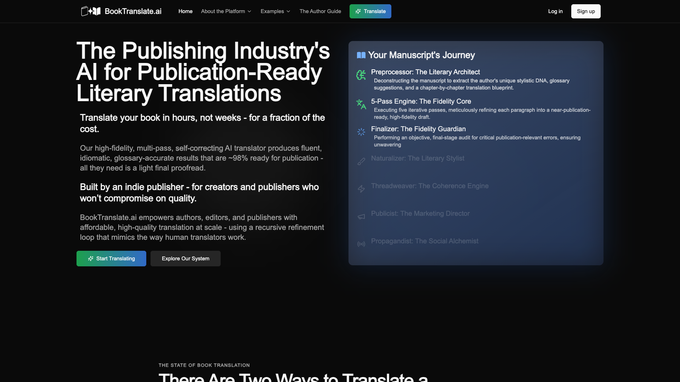Click the 5-Pass Engine translate icon
The height and width of the screenshot is (382, 680).
pos(361,104)
